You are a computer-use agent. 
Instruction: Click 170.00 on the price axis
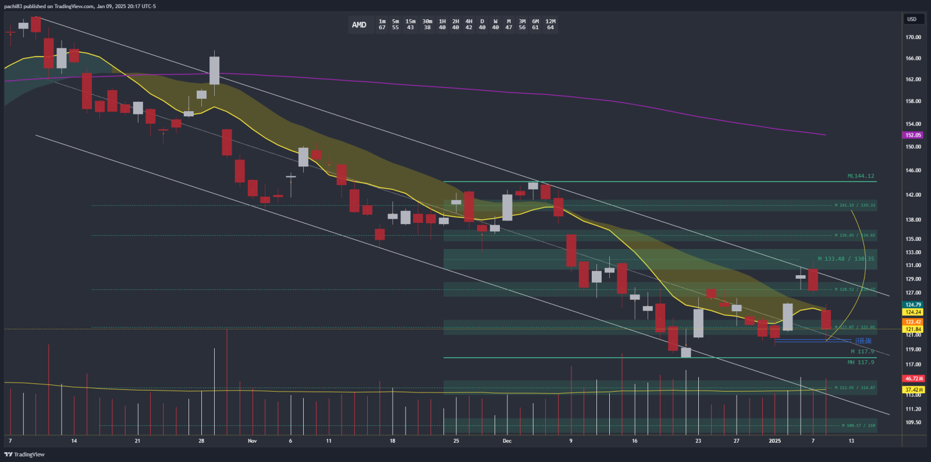913,37
